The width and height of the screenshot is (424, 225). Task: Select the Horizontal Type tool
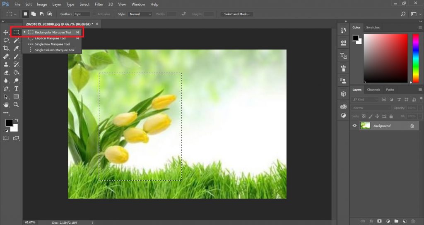[x=16, y=89]
